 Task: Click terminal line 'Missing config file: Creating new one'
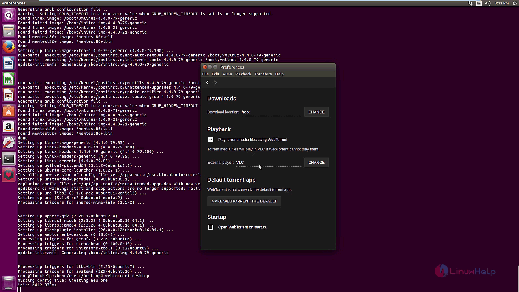click(x=63, y=281)
